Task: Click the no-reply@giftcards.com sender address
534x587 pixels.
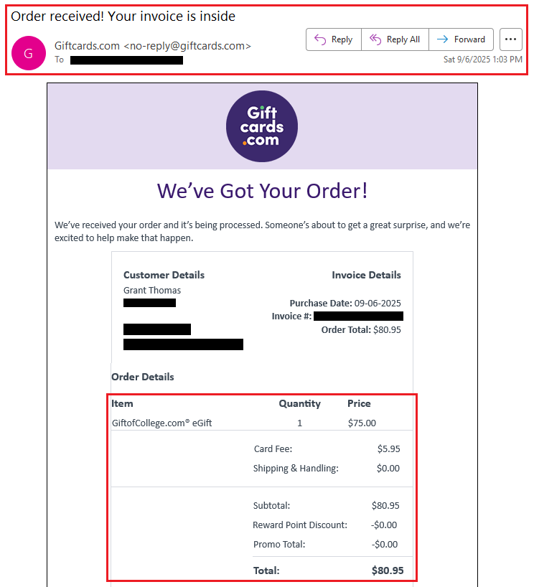Action: coord(187,46)
